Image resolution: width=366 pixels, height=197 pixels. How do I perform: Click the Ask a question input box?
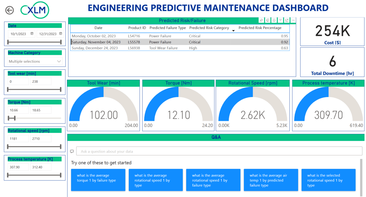tap(219, 151)
